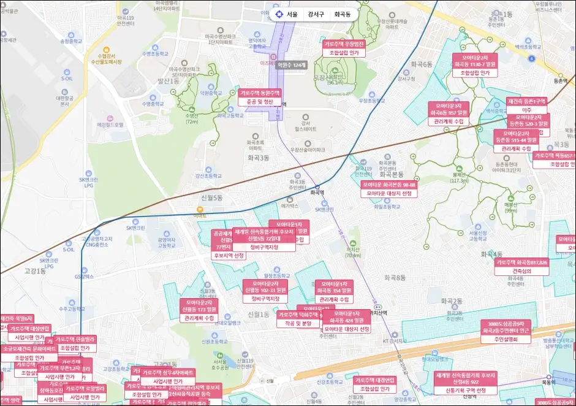This screenshot has height=406, width=576.
Task: Click the 신원초등학교 school icon
Action: (x=214, y=335)
